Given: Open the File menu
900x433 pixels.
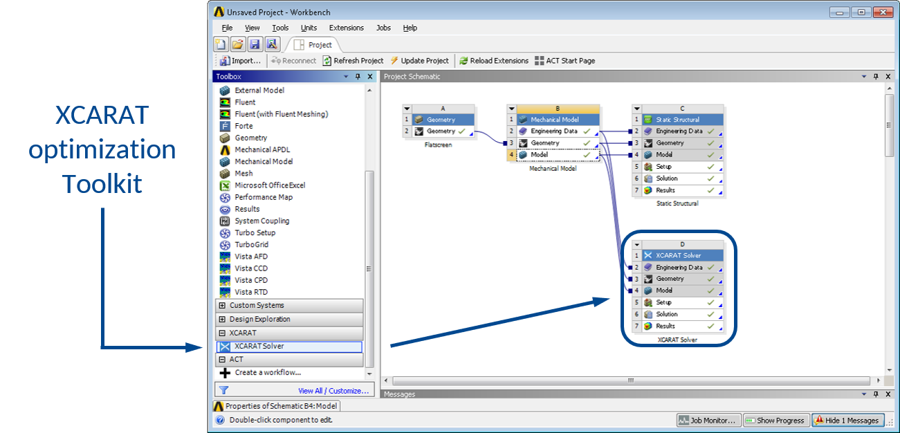Looking at the screenshot, I should point(228,28).
